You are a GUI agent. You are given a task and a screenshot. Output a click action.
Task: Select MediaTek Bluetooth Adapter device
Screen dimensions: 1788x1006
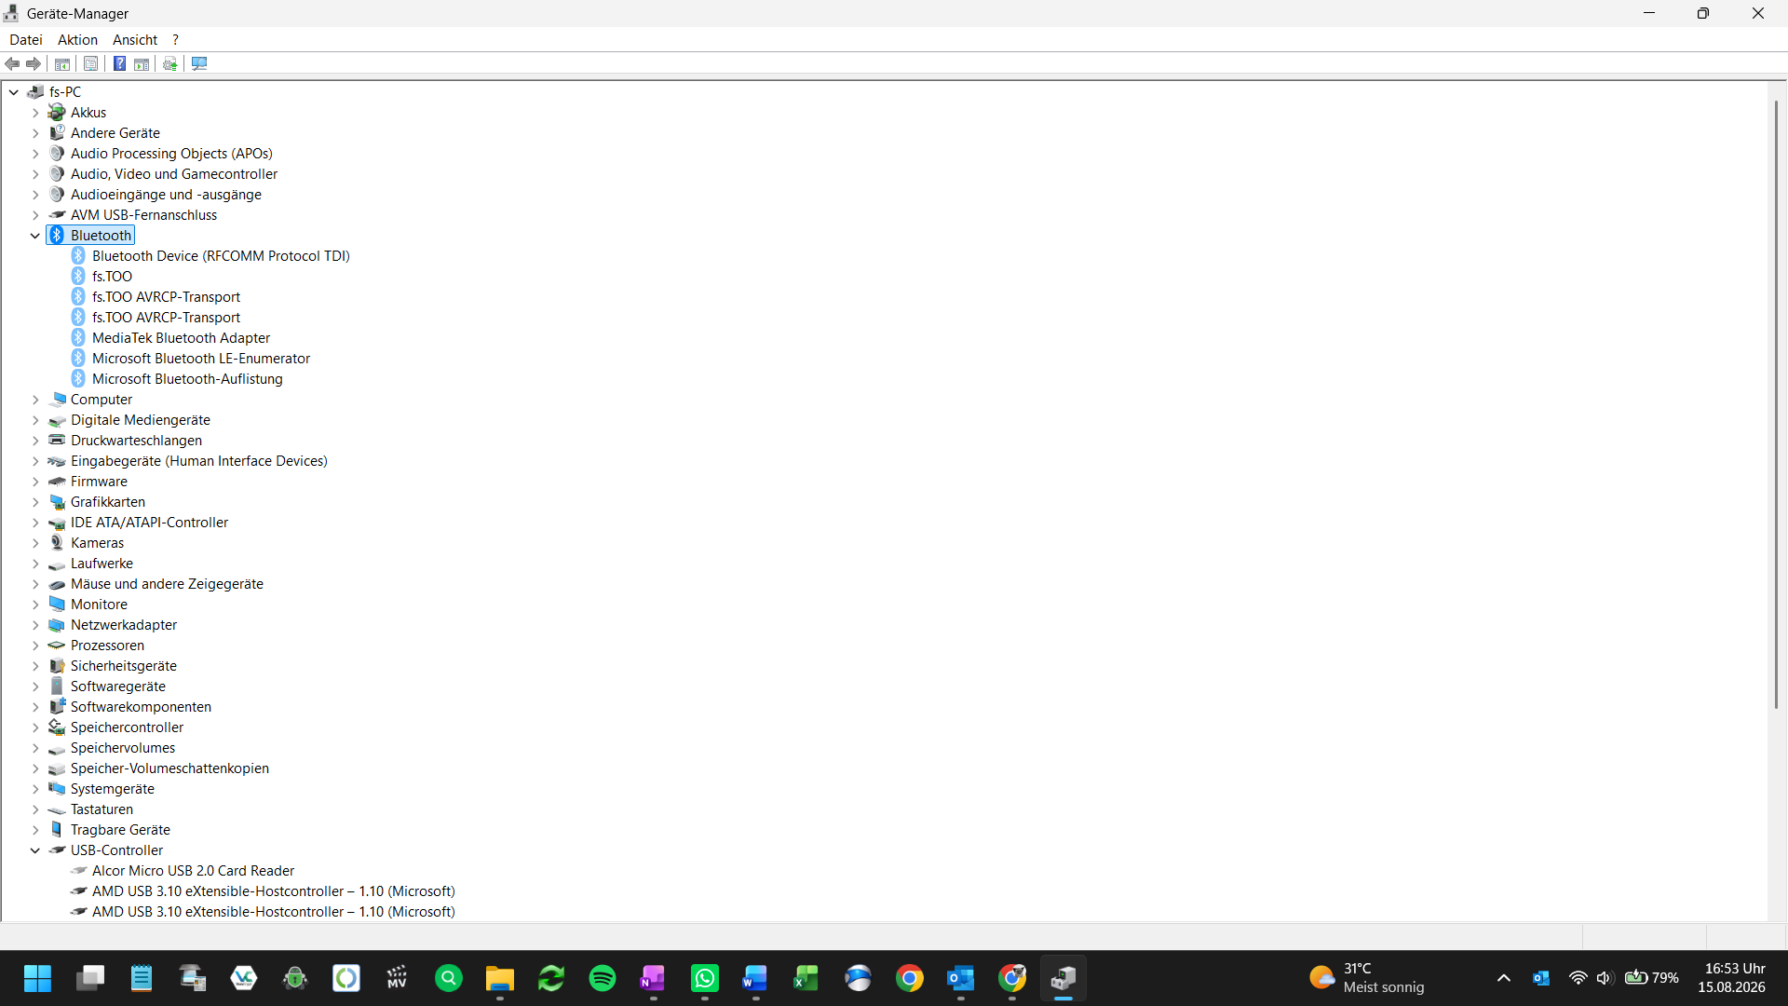[181, 337]
